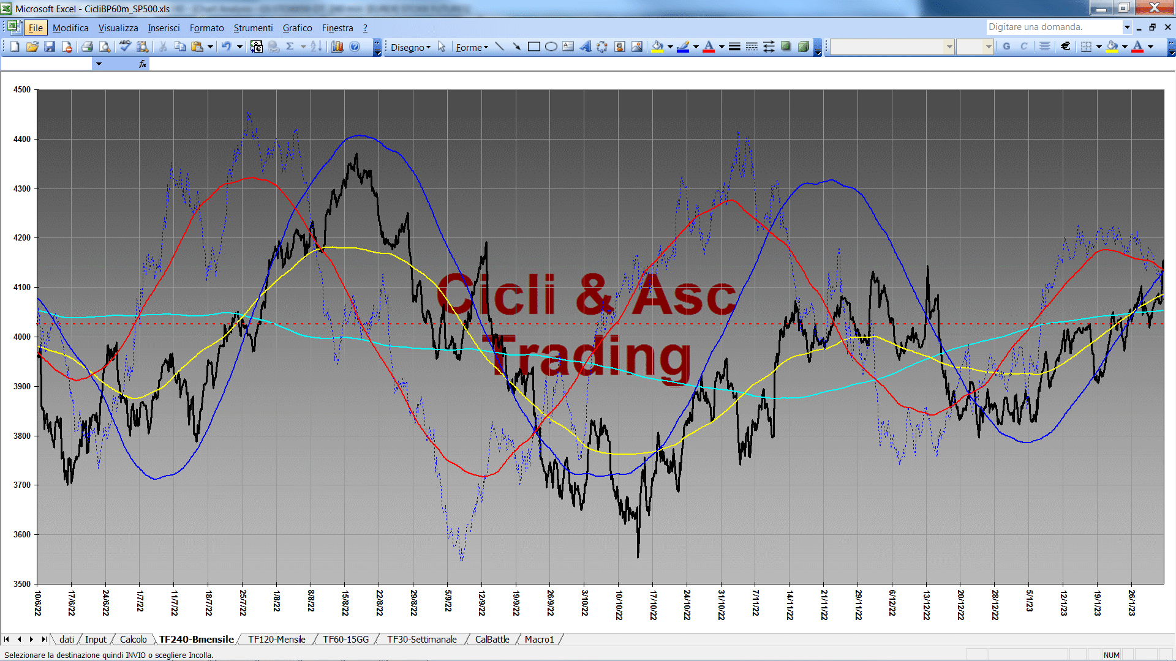Undo last action with curved arrow
Viewport: 1176px width, 661px height.
227,47
